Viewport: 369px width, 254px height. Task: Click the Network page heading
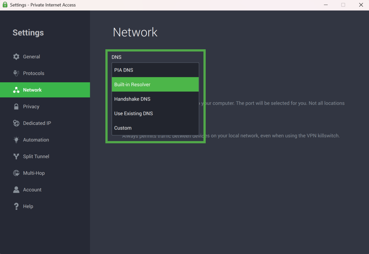click(135, 32)
